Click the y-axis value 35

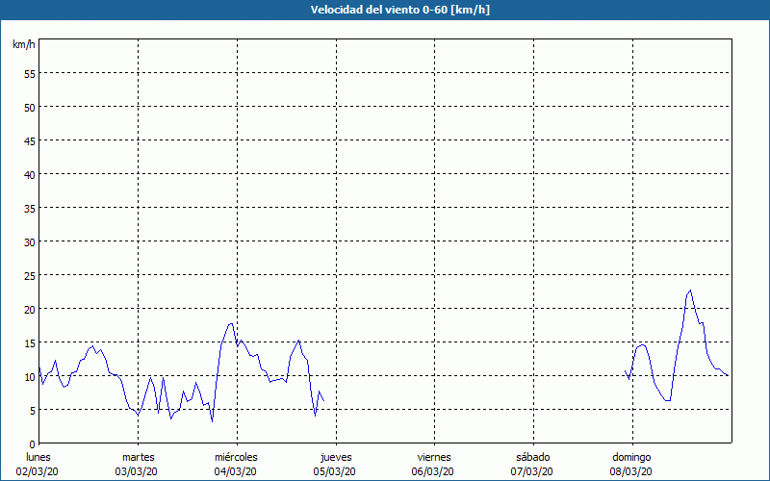tap(30, 209)
